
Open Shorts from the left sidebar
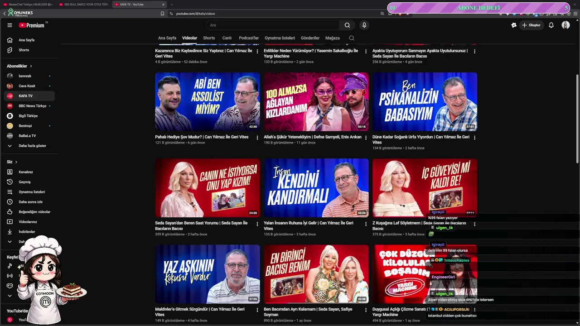[29, 50]
